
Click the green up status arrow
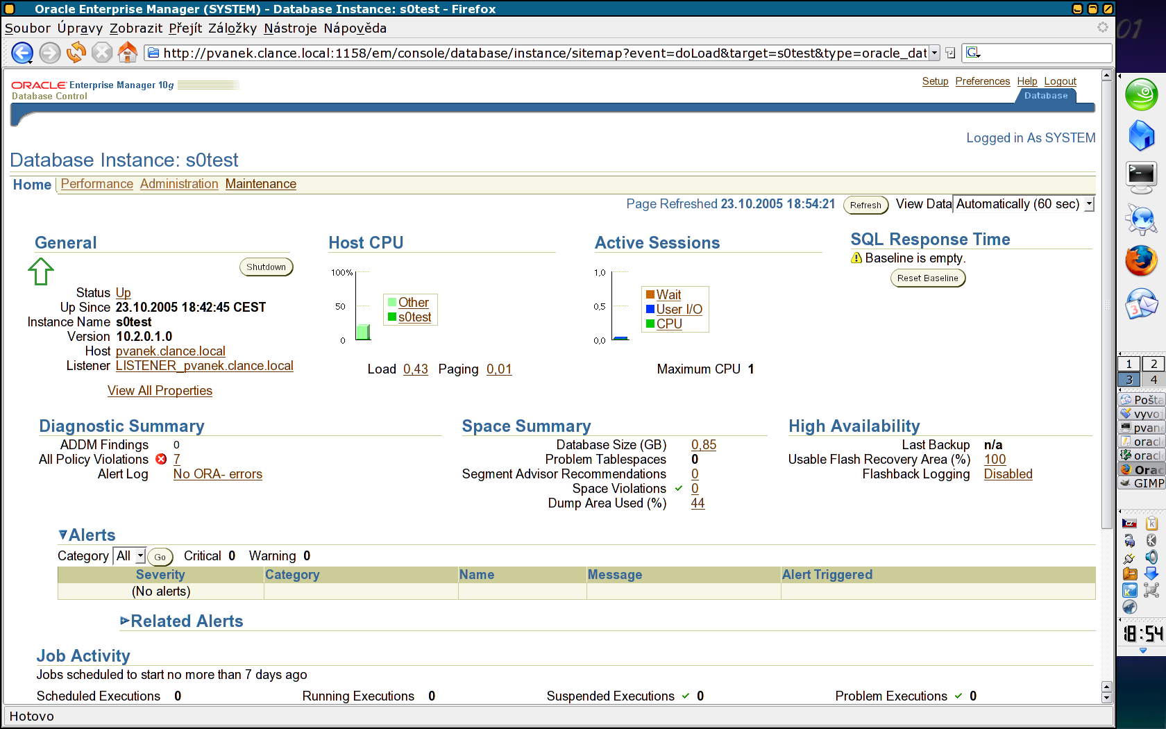[41, 271]
